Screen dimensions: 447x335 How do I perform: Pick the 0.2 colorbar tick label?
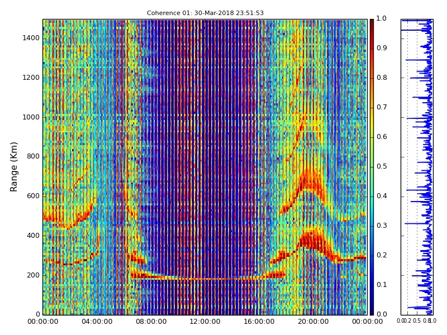point(382,255)
